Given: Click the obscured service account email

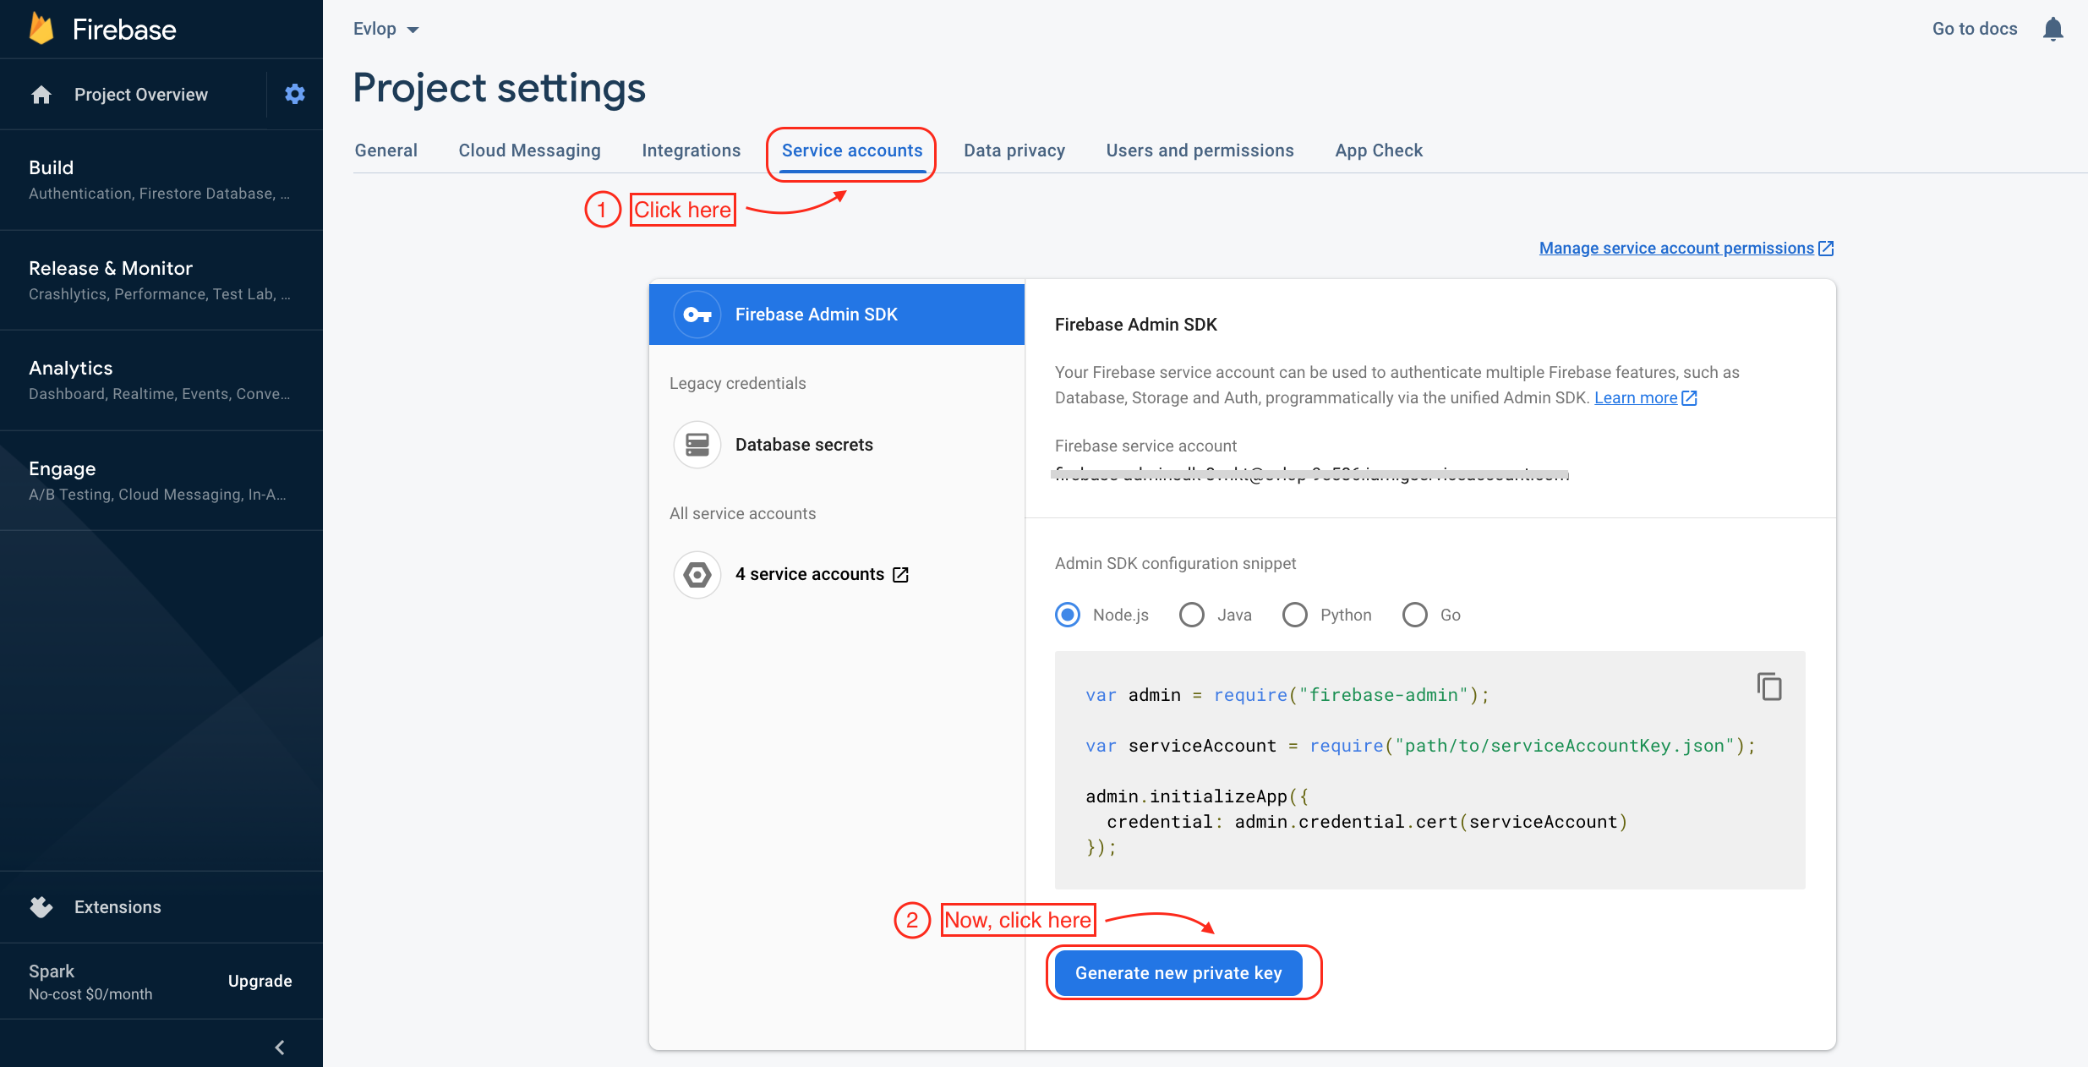Looking at the screenshot, I should tap(1310, 474).
